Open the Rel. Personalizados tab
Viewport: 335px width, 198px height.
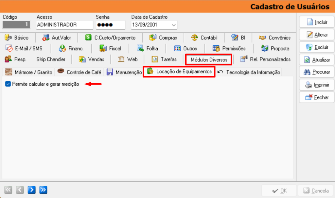266,59
